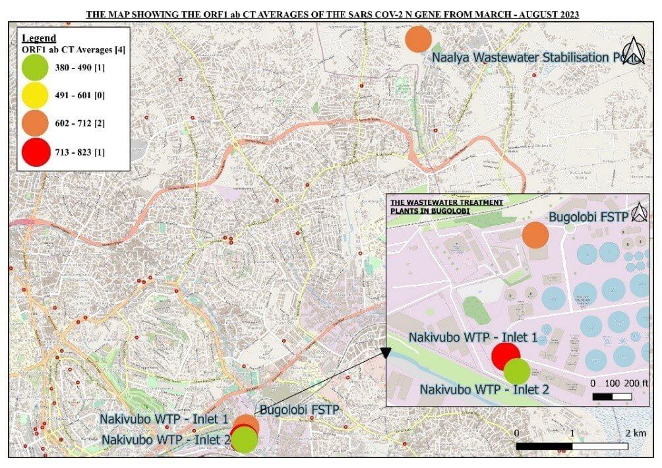Select the orange marker at Naalya Wastewater Stabilisation Pond
Image resolution: width=662 pixels, height=468 pixels.
418,40
